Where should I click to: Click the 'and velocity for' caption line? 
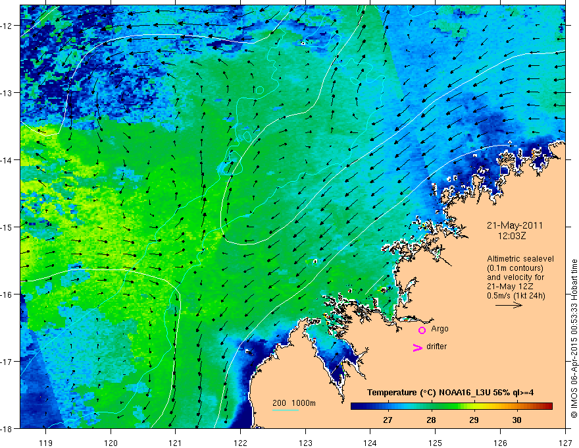[515, 277]
